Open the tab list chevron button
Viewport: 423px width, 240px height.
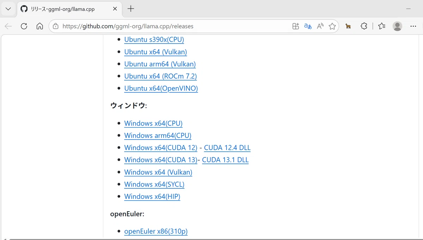pos(8,9)
